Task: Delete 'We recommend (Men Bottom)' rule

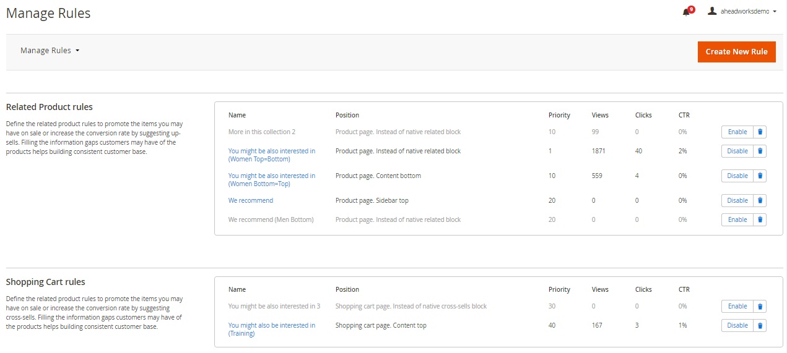Action: pos(760,219)
